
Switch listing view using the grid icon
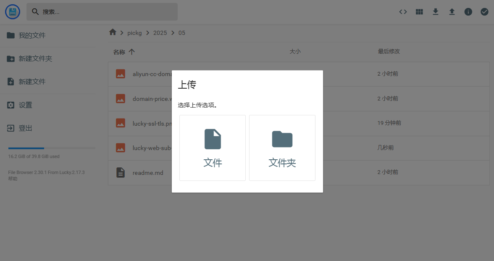click(x=419, y=12)
